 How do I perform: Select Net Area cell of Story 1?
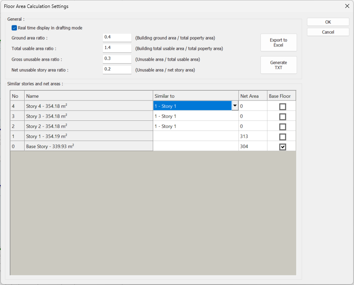pos(252,136)
